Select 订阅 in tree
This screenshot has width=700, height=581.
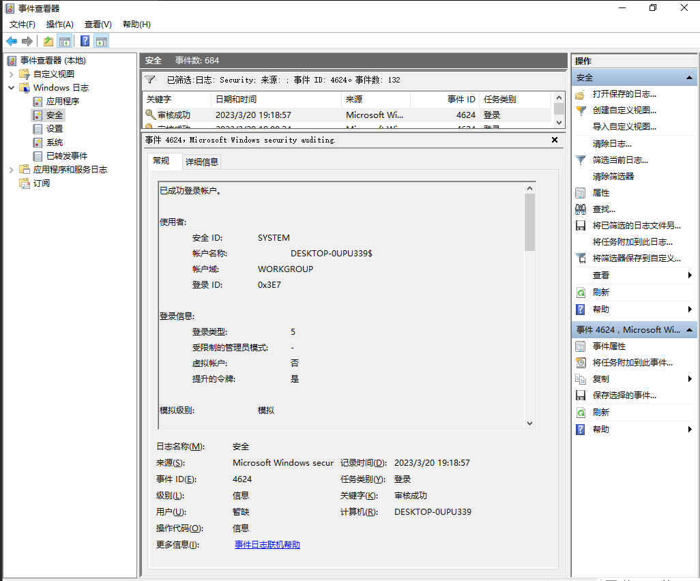[41, 183]
